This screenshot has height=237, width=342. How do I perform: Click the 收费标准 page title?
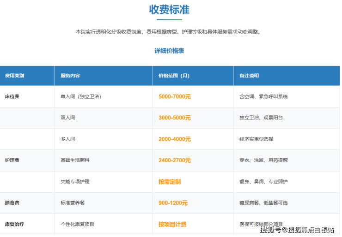click(x=169, y=10)
